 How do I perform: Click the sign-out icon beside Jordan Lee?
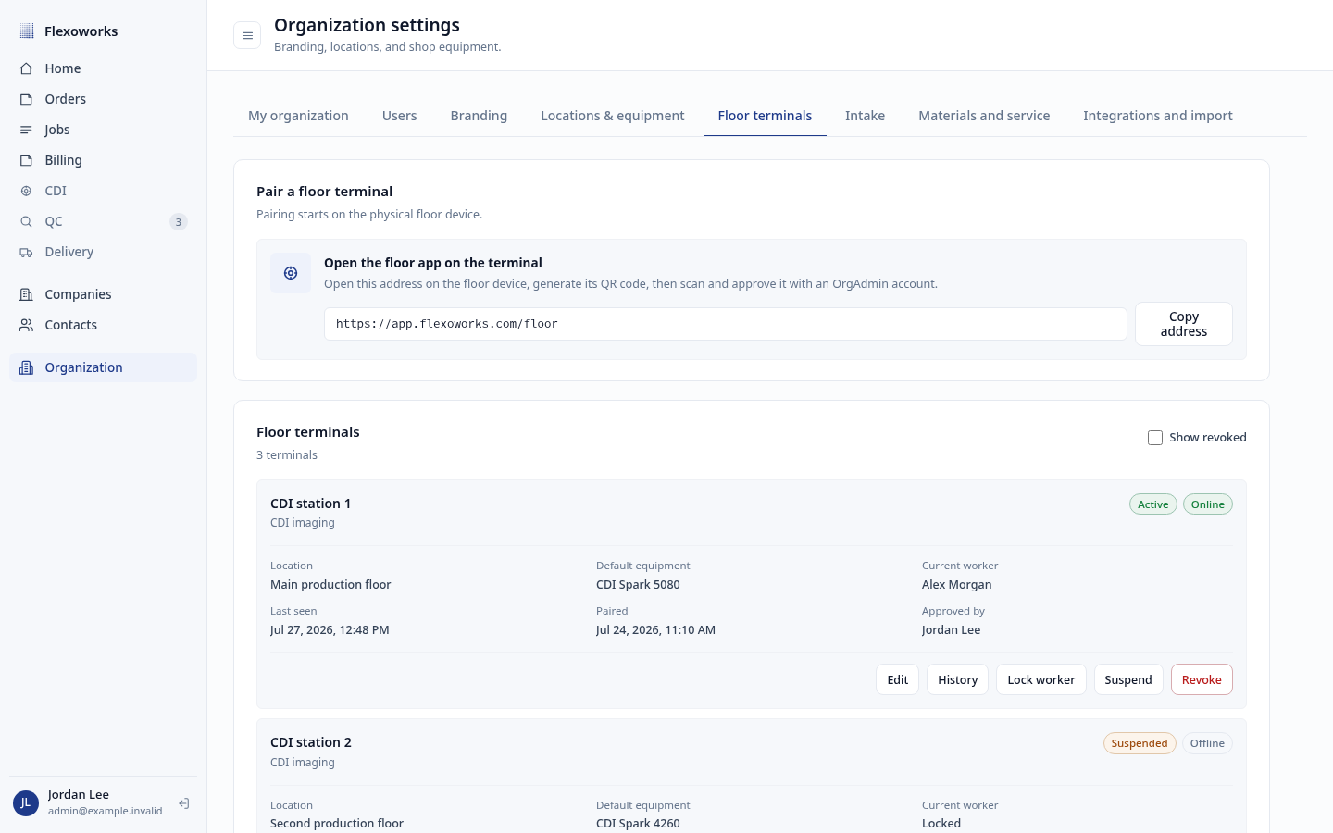[184, 803]
